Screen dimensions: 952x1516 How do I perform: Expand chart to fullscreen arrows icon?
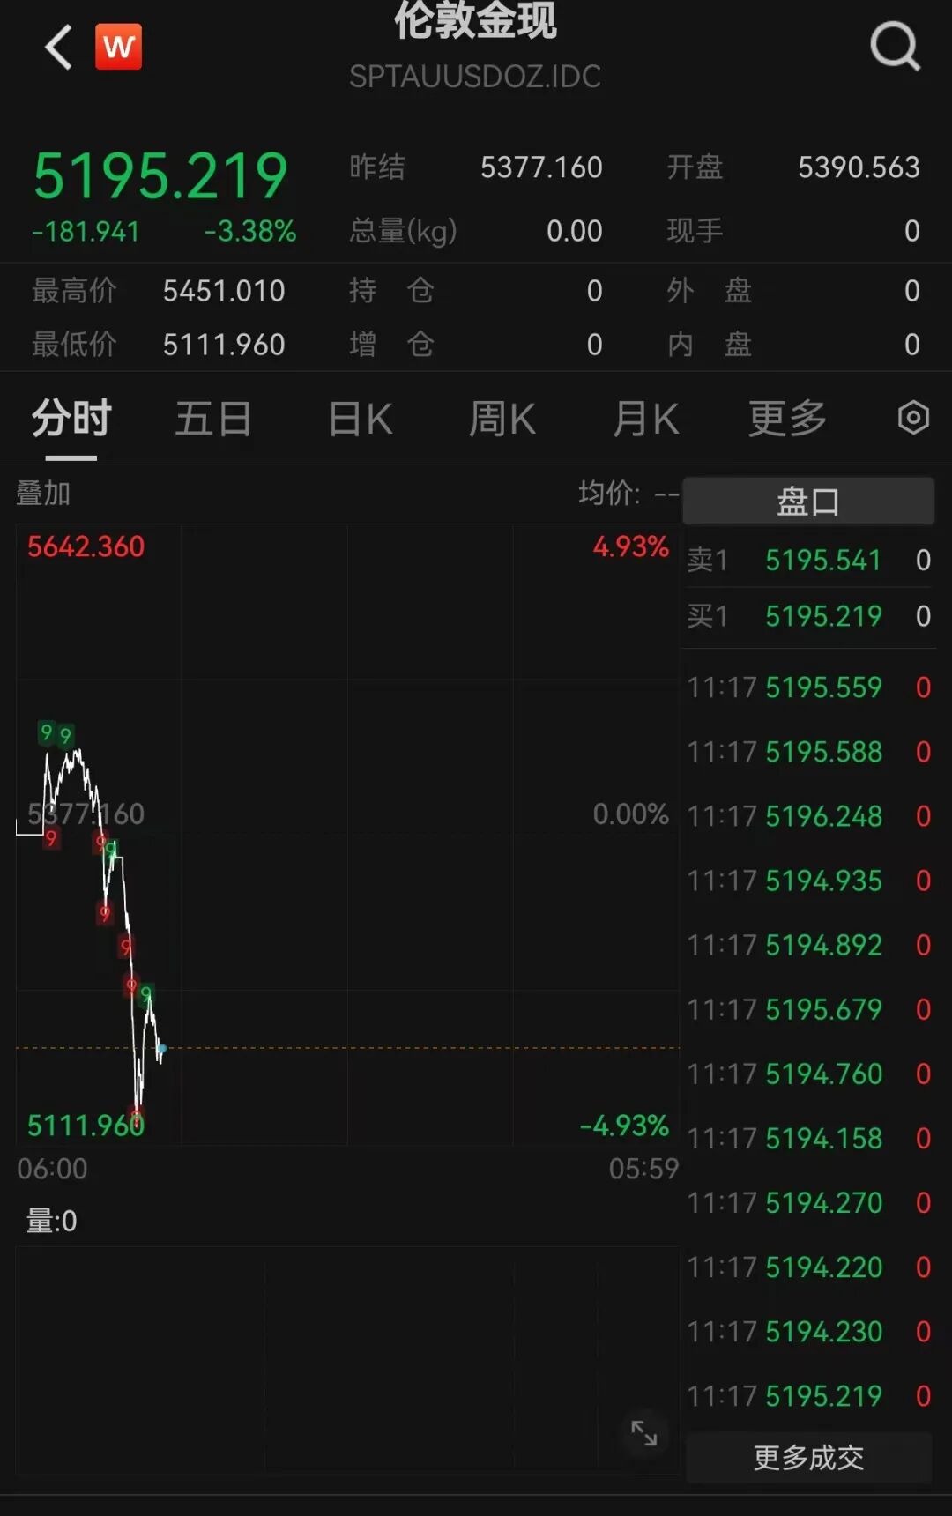[x=643, y=1433]
